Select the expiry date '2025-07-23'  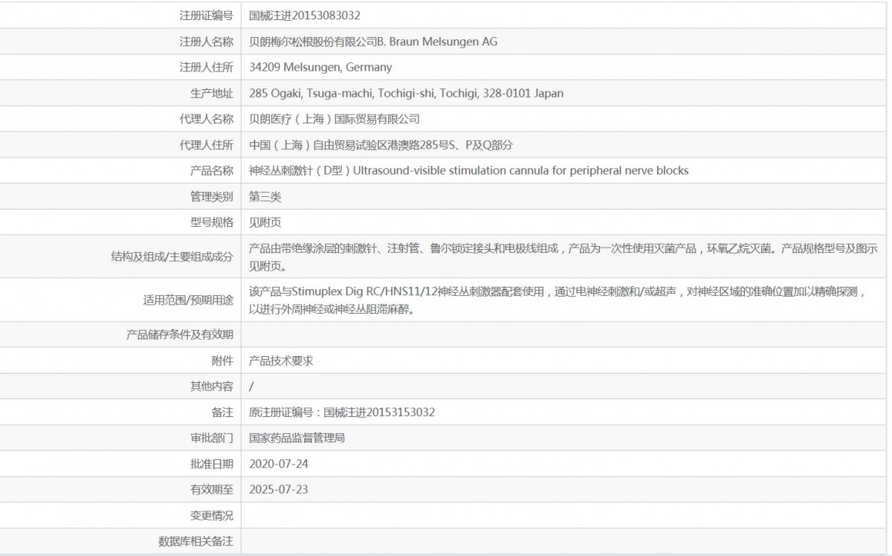[x=279, y=489]
